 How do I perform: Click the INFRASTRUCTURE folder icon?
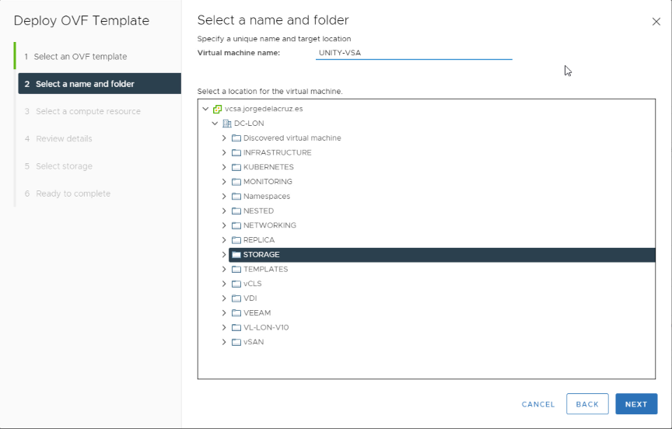[x=236, y=153]
